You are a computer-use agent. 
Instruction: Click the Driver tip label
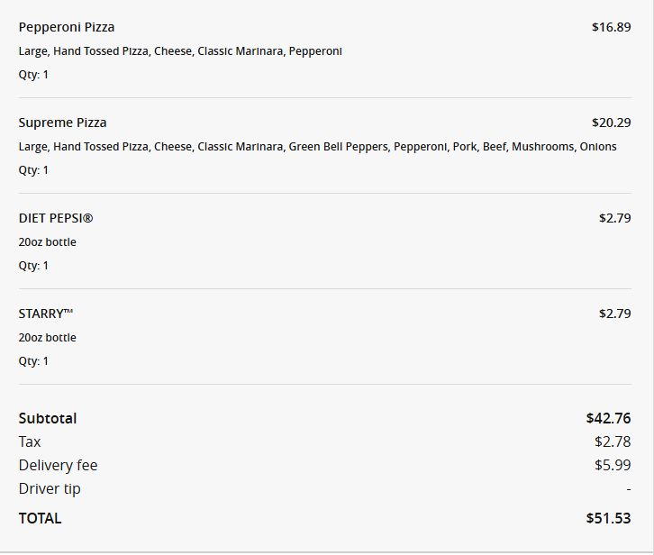50,488
